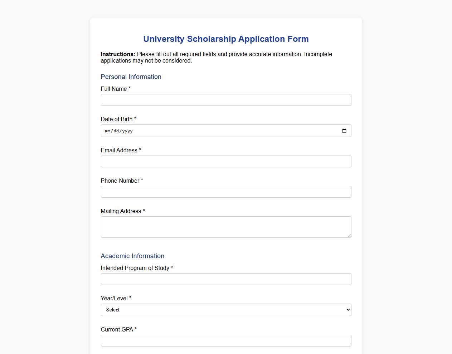The image size is (452, 354).
Task: Click the Full Name label
Action: click(x=114, y=89)
